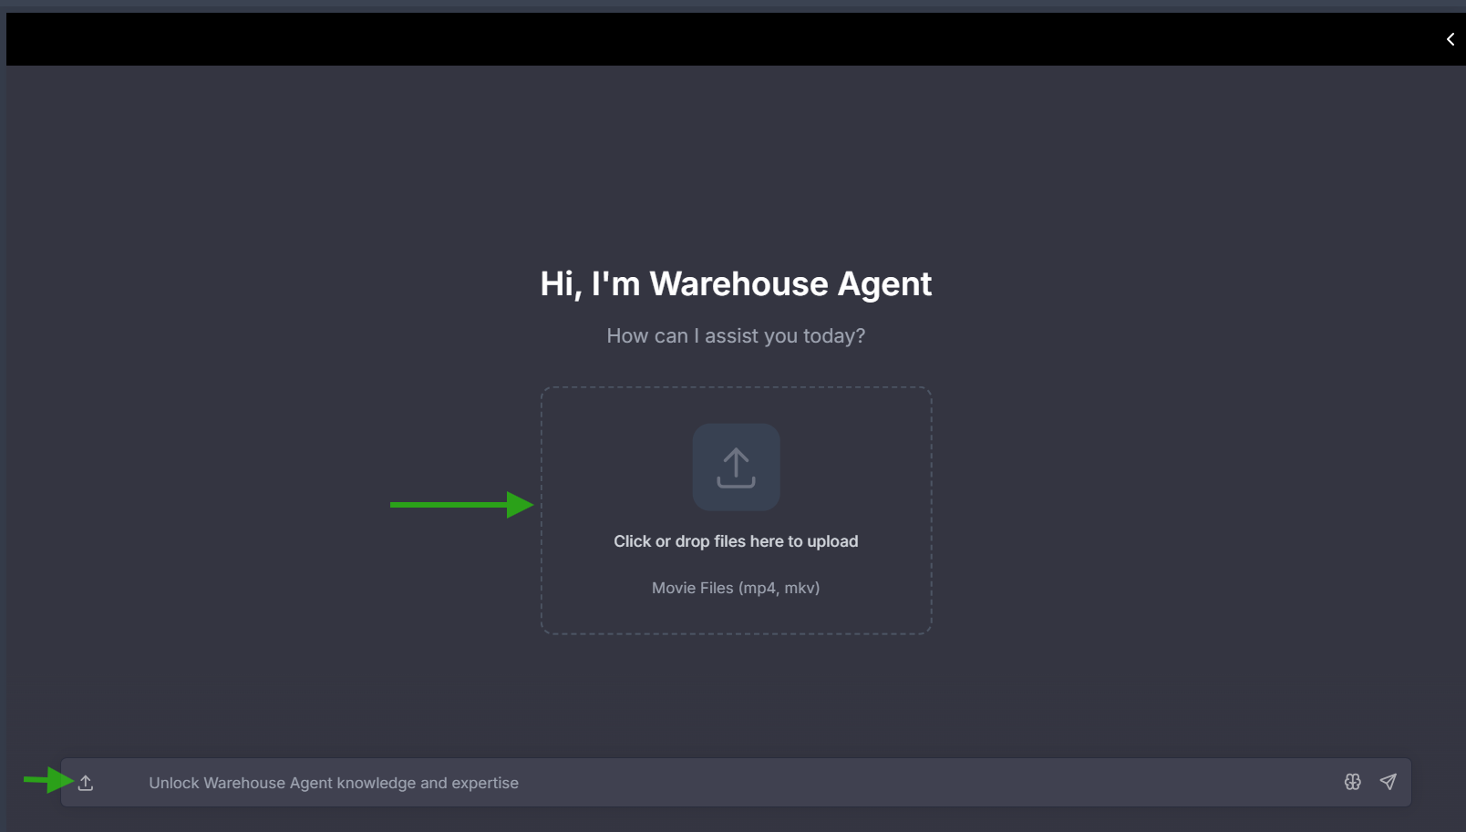Click the "Movie Files (mp4, mkv)" label
This screenshot has height=832, width=1466.
[x=736, y=588]
